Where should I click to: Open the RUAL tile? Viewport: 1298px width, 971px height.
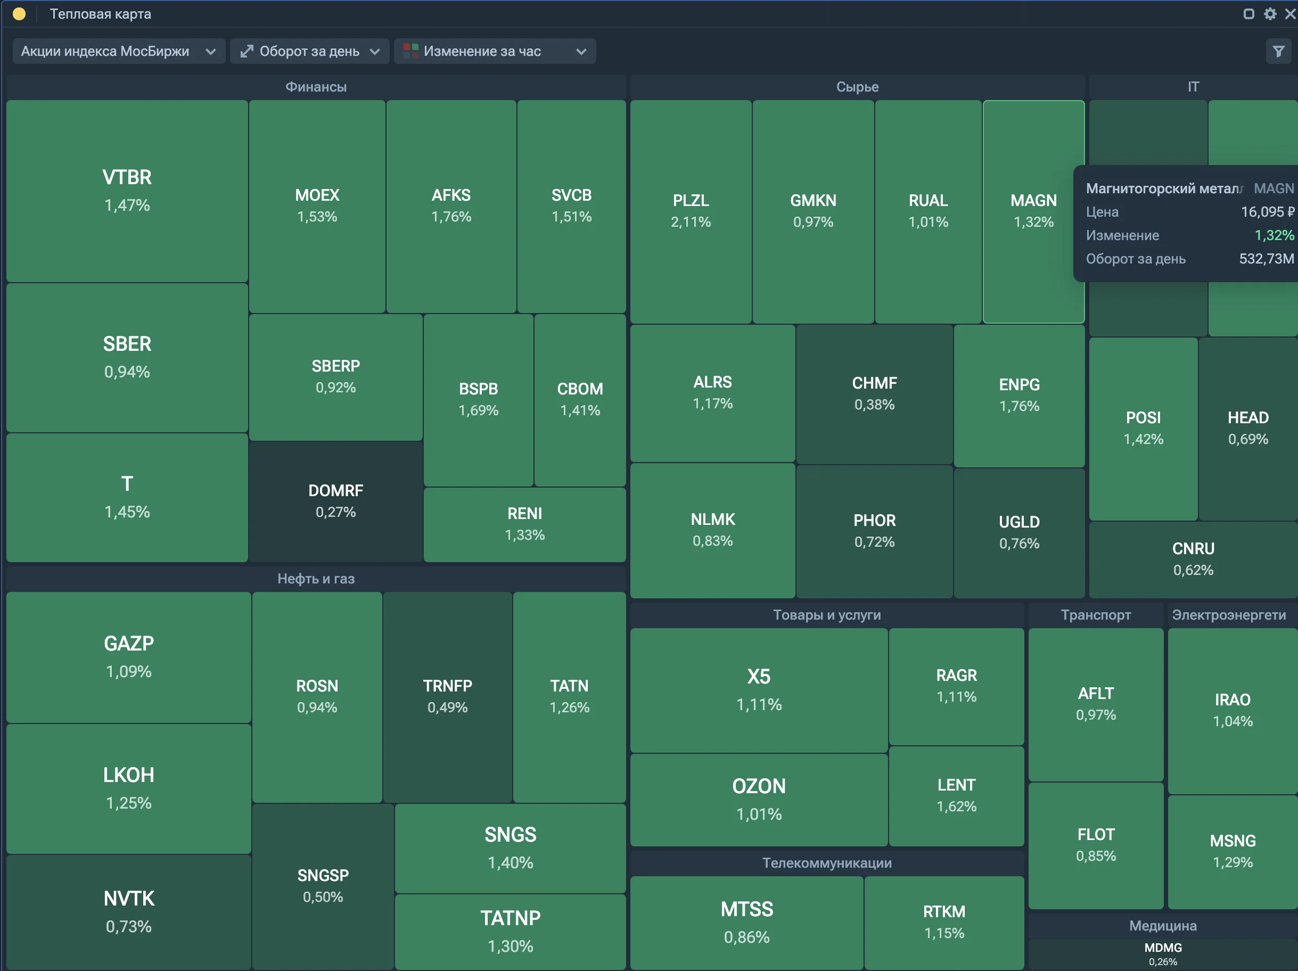coord(929,212)
